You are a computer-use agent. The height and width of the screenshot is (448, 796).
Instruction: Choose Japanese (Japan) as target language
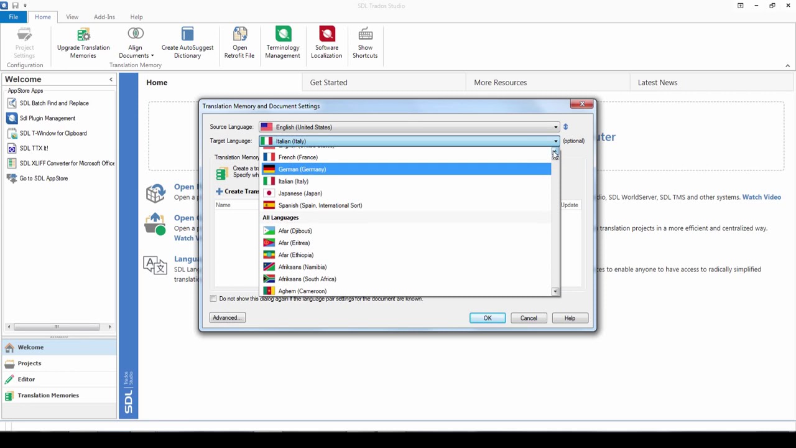pos(406,194)
